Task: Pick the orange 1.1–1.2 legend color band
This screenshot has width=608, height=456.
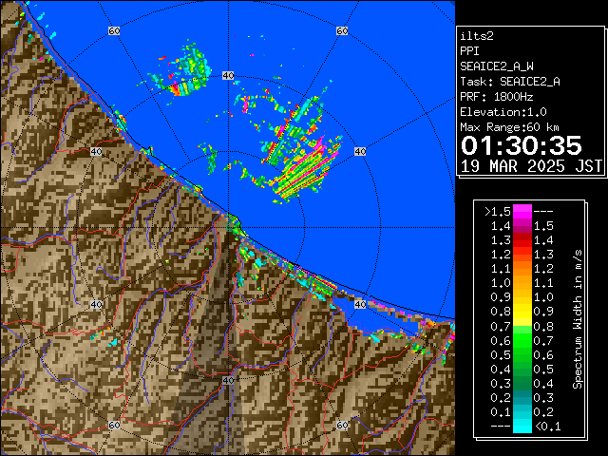Action: (x=522, y=269)
